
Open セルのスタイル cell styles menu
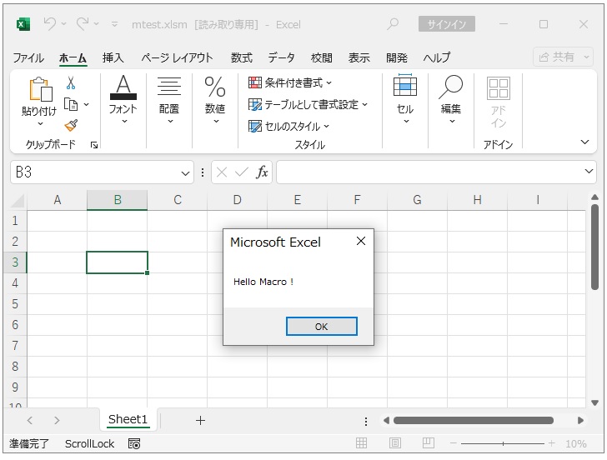pos(288,126)
